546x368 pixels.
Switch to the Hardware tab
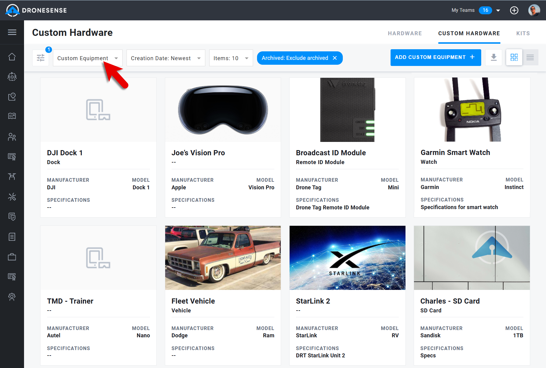(405, 33)
